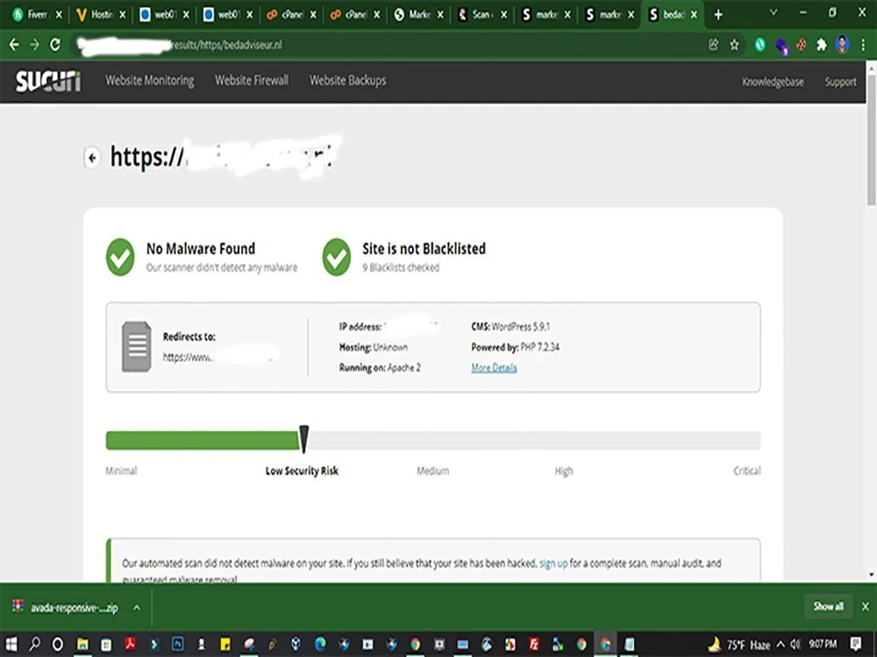Click the security risk slider marker

coord(303,439)
